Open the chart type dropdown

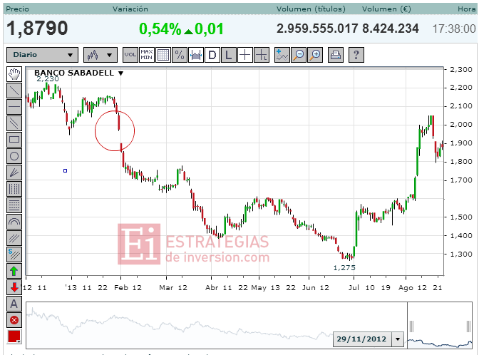101,55
